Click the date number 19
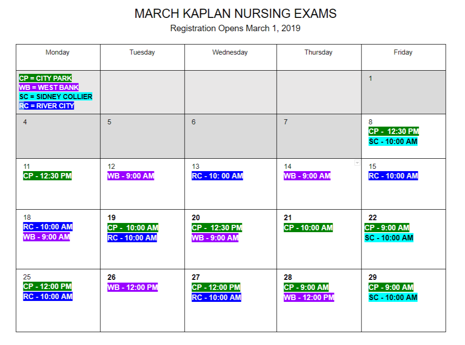The image size is (465, 345). 111,217
